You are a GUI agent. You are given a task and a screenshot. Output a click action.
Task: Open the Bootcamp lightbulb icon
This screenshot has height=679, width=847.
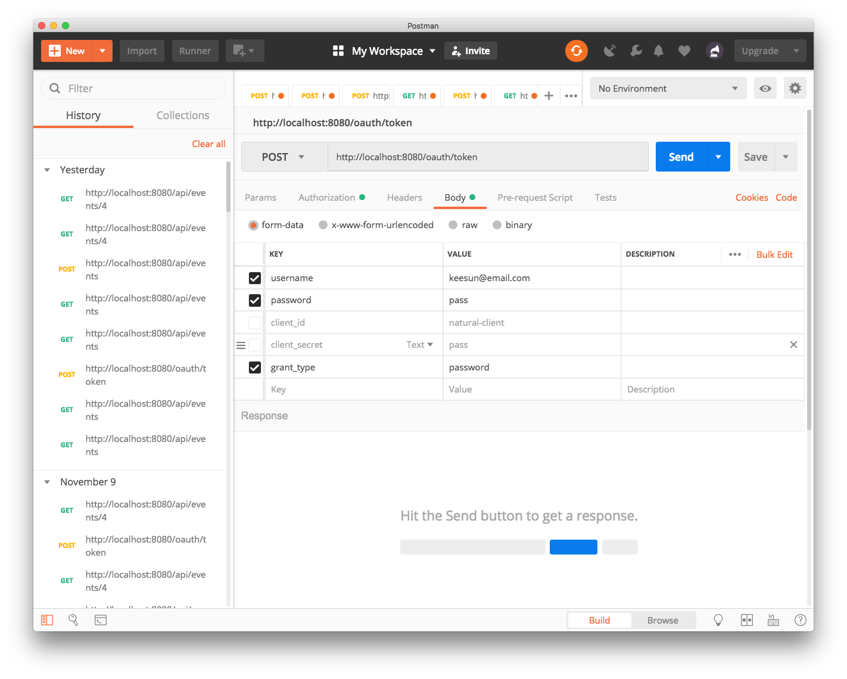(718, 620)
